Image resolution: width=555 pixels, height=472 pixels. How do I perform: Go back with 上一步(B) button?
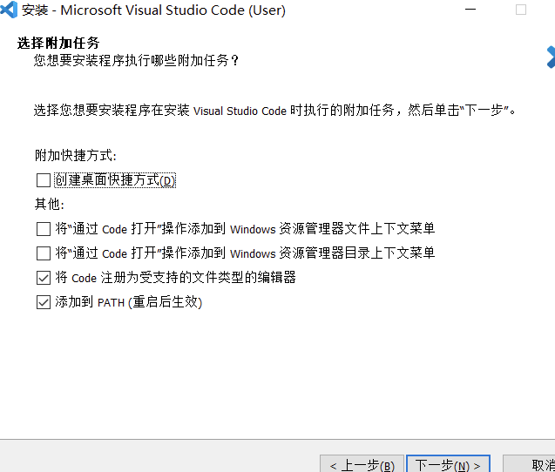coord(362,465)
